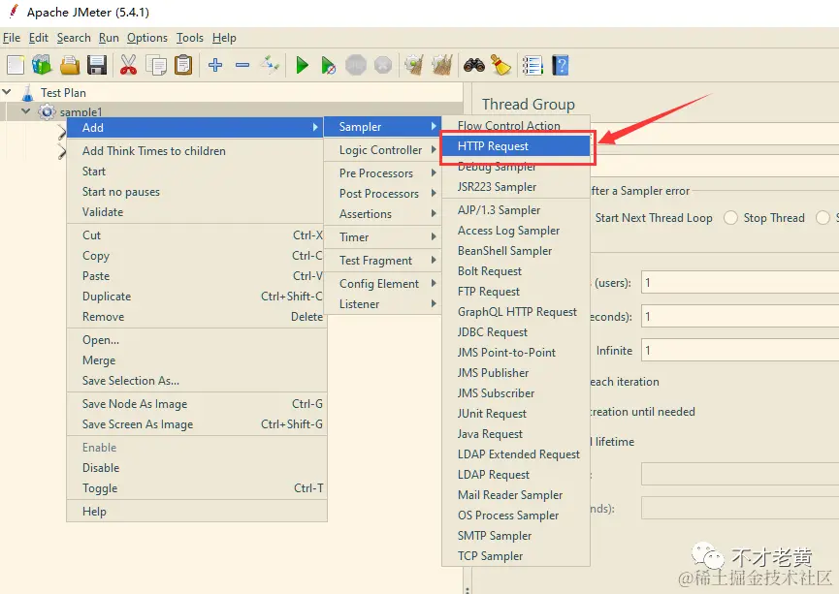
Task: Choose GraphQL HTTP Request entry
Action: 516,312
